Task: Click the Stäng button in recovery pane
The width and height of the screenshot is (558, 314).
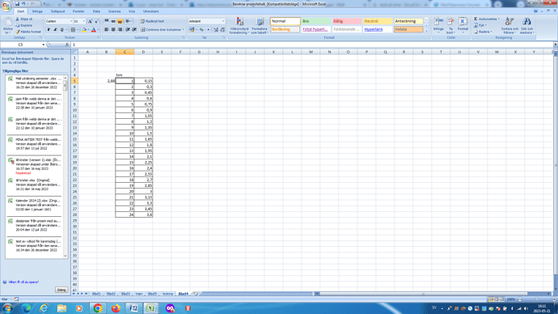Action: (61, 290)
